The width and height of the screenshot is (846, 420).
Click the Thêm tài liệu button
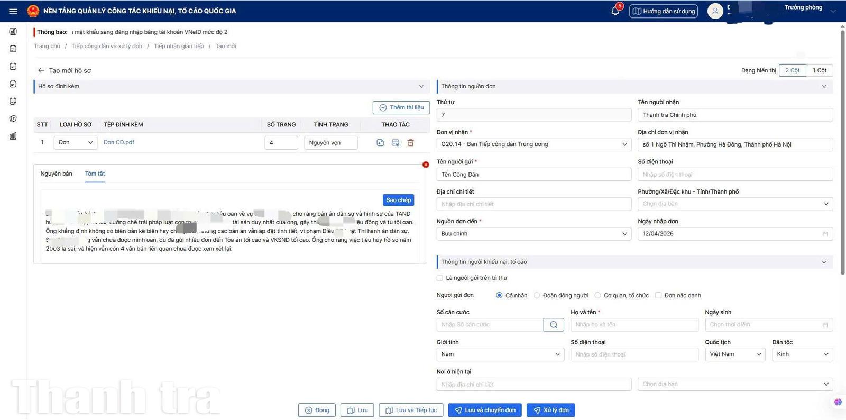pyautogui.click(x=401, y=108)
